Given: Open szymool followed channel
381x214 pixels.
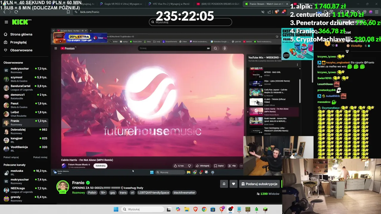Looking at the screenshot, I should pos(25,79).
